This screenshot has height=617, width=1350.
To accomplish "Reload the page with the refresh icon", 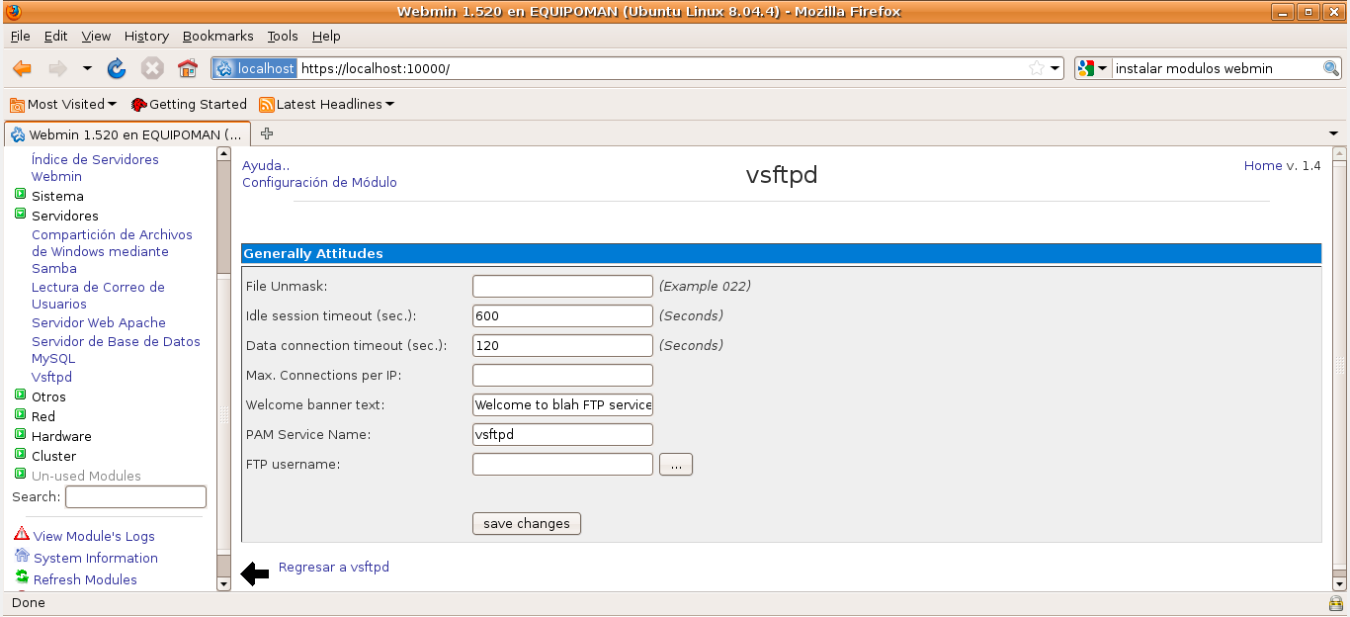I will (x=117, y=68).
